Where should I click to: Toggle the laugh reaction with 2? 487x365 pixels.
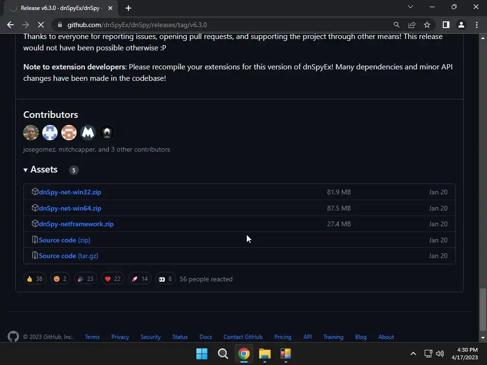60,279
